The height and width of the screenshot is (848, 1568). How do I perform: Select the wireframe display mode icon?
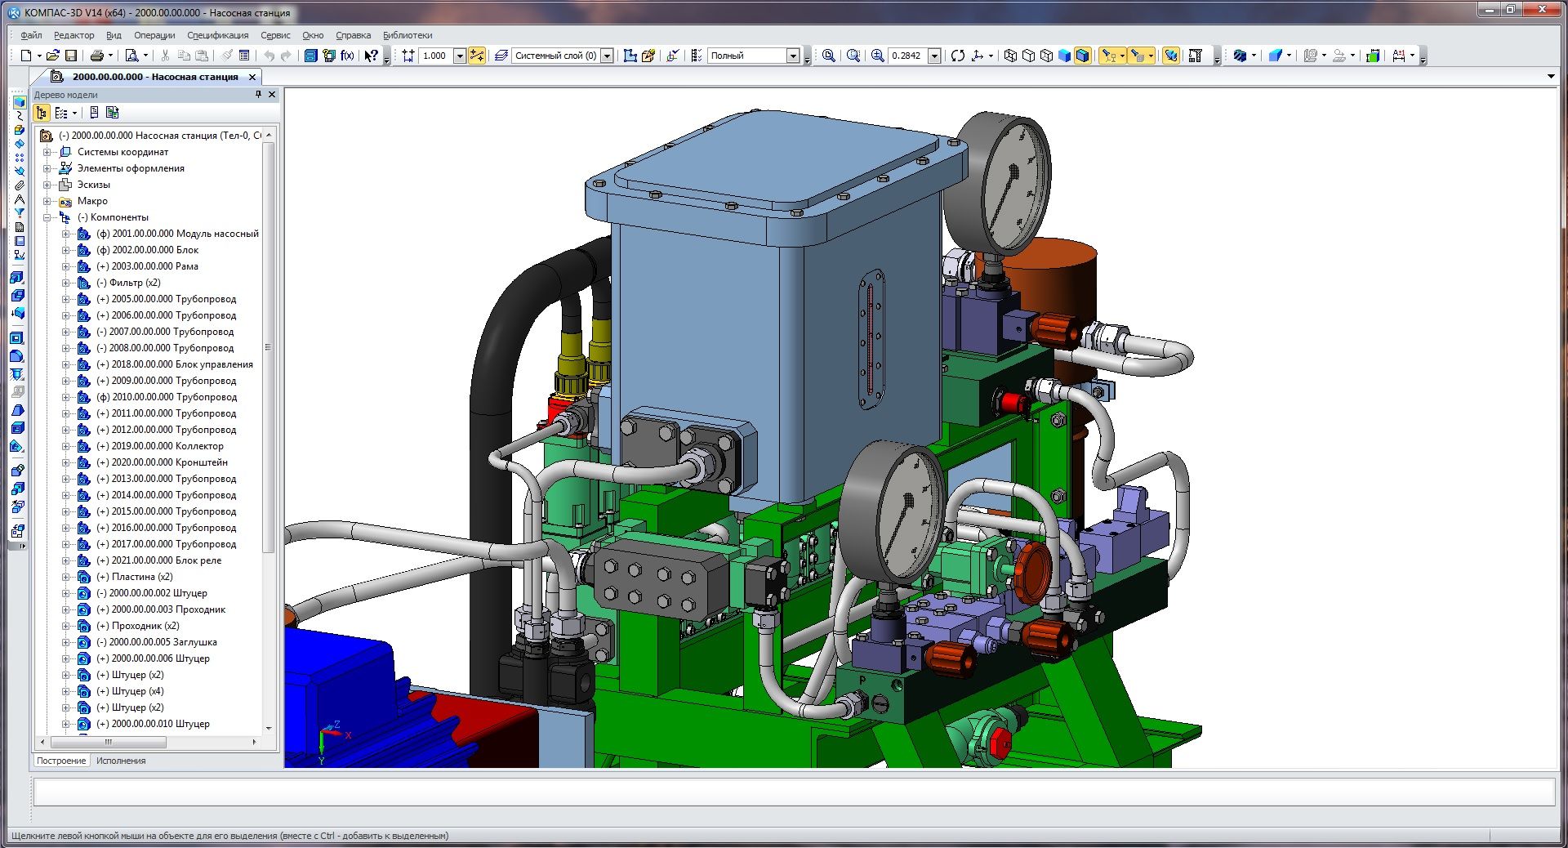(x=1010, y=56)
